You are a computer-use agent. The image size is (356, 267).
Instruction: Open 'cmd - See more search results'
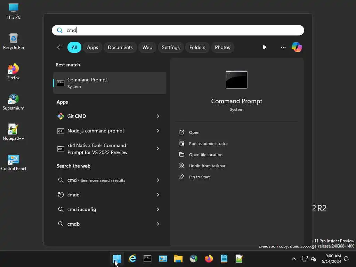pyautogui.click(x=110, y=180)
